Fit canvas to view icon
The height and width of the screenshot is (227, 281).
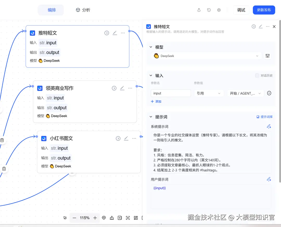128,218
